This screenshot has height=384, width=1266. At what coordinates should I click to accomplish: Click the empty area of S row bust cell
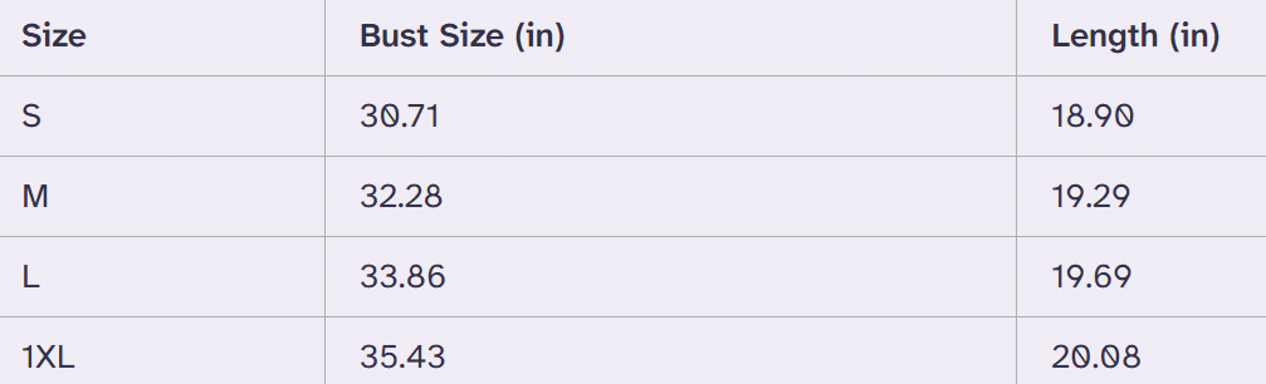coord(727,116)
